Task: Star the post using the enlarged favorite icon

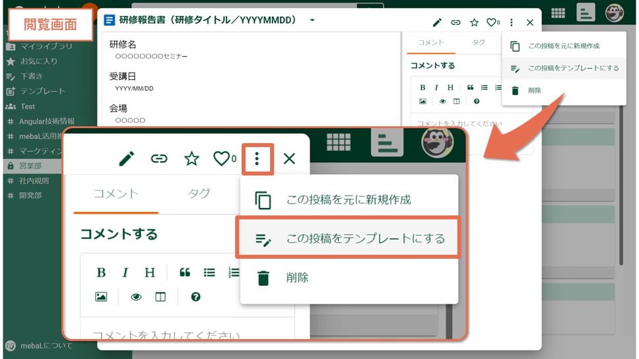Action: pyautogui.click(x=191, y=159)
